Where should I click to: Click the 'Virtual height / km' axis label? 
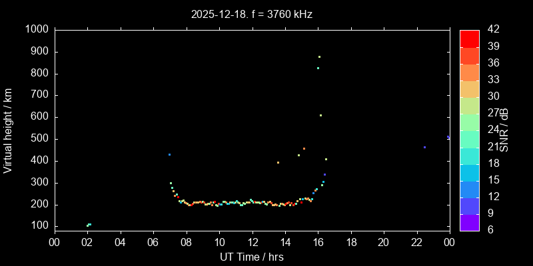pyautogui.click(x=8, y=129)
